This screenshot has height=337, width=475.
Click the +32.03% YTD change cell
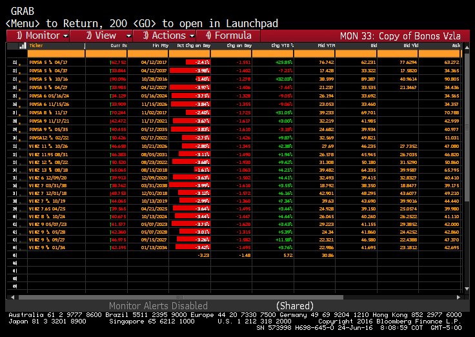pos(284,79)
